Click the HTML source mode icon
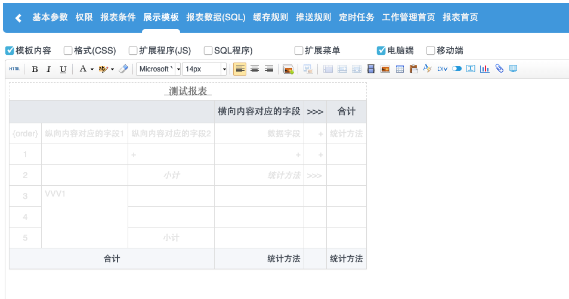The height and width of the screenshot is (299, 569). (15, 69)
